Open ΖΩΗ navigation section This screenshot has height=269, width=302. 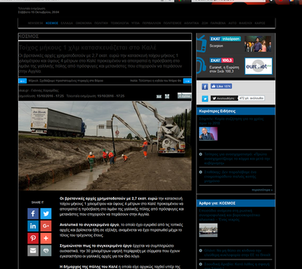coord(205,23)
